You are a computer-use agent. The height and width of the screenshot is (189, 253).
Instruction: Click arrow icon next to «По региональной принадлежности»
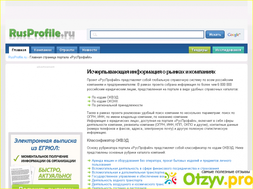click(x=89, y=105)
